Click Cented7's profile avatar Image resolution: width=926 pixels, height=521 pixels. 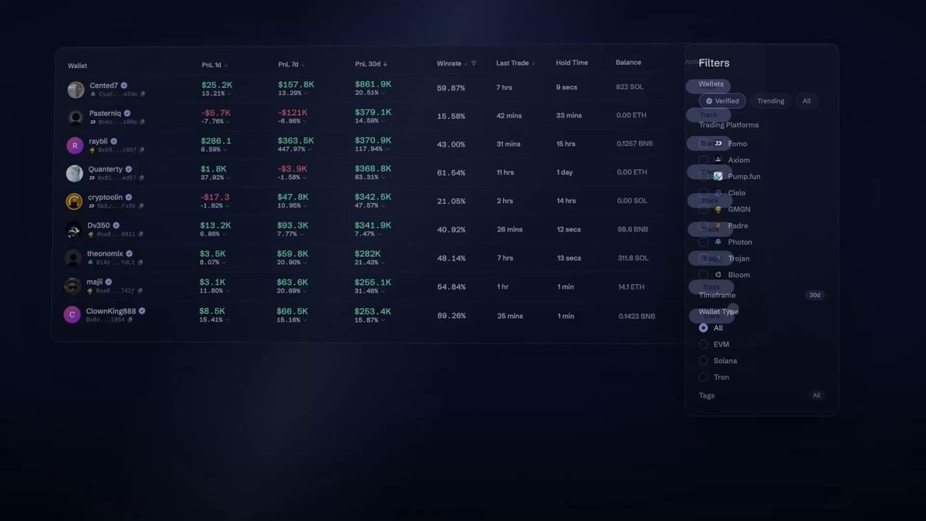tap(76, 90)
